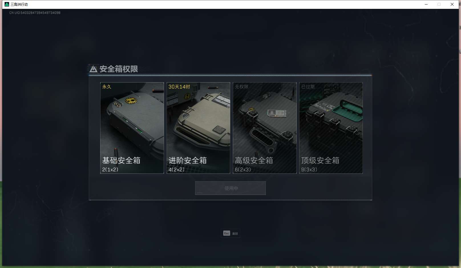Viewport: 461px width, 268px height.
Task: Click the 30天14时 timer label
Action: 179,87
